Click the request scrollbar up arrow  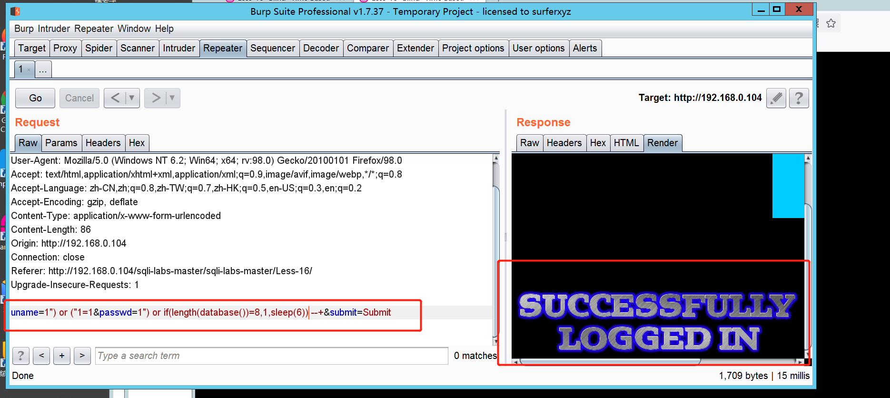[x=496, y=158]
